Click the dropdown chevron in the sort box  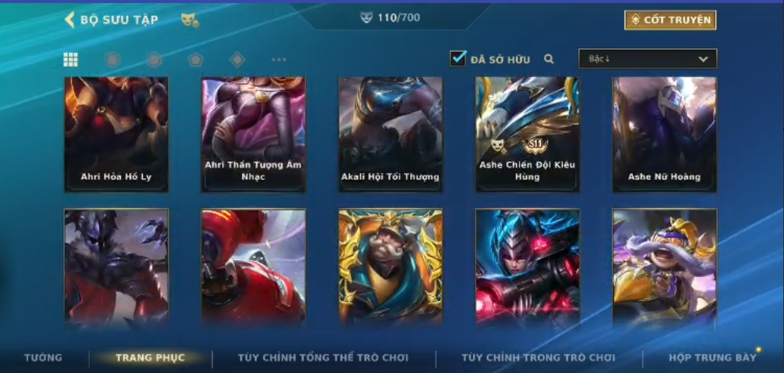[703, 59]
